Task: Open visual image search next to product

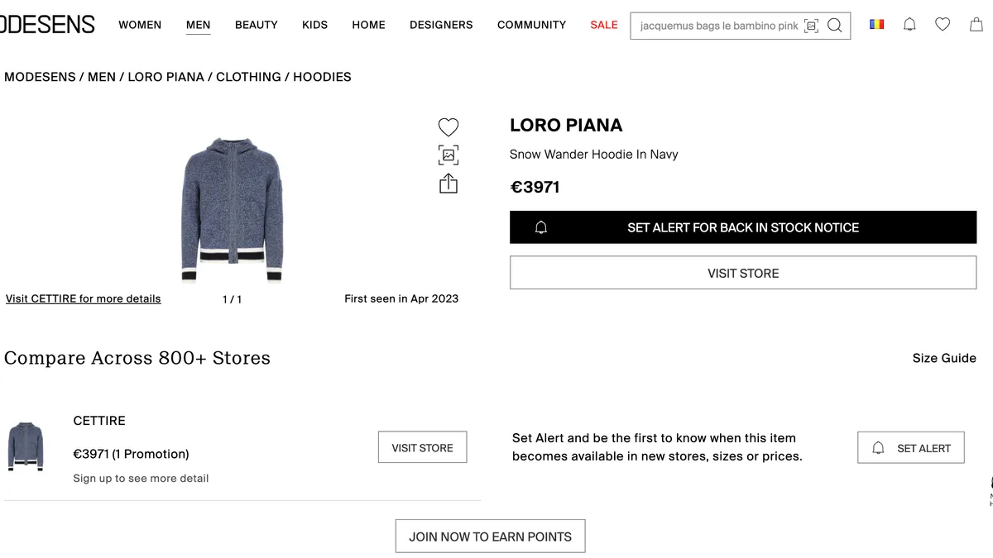Action: pos(448,155)
